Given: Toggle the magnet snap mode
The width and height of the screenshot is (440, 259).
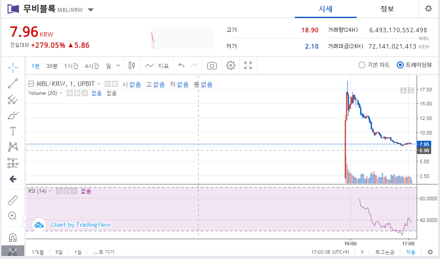Looking at the screenshot, I should click(13, 238).
